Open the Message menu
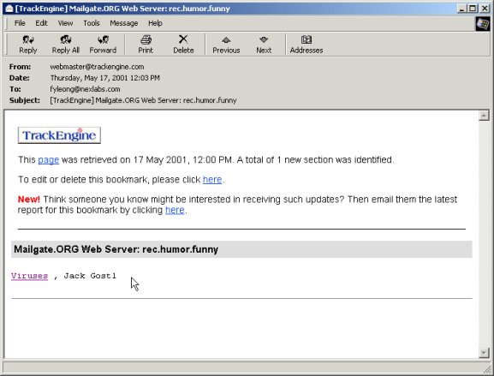Viewport: 494px width, 376px height. point(124,23)
